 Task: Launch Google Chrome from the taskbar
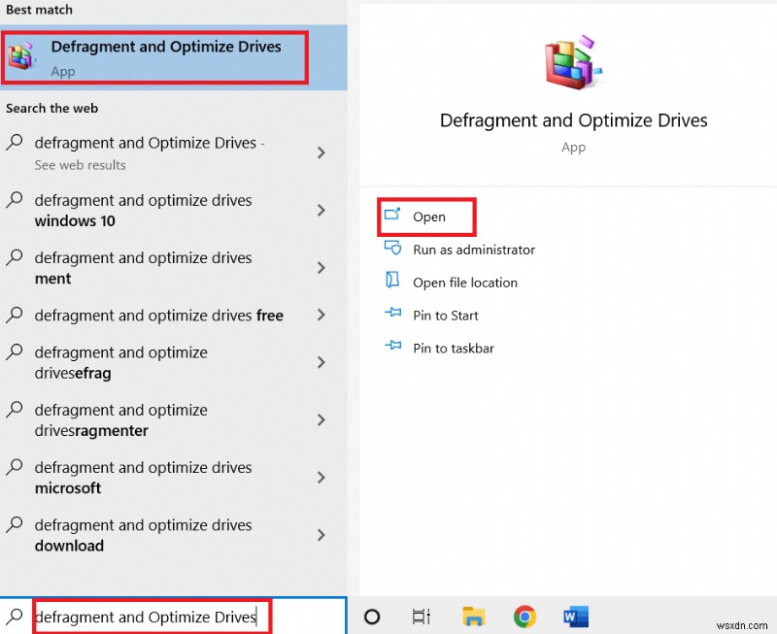pos(524,617)
